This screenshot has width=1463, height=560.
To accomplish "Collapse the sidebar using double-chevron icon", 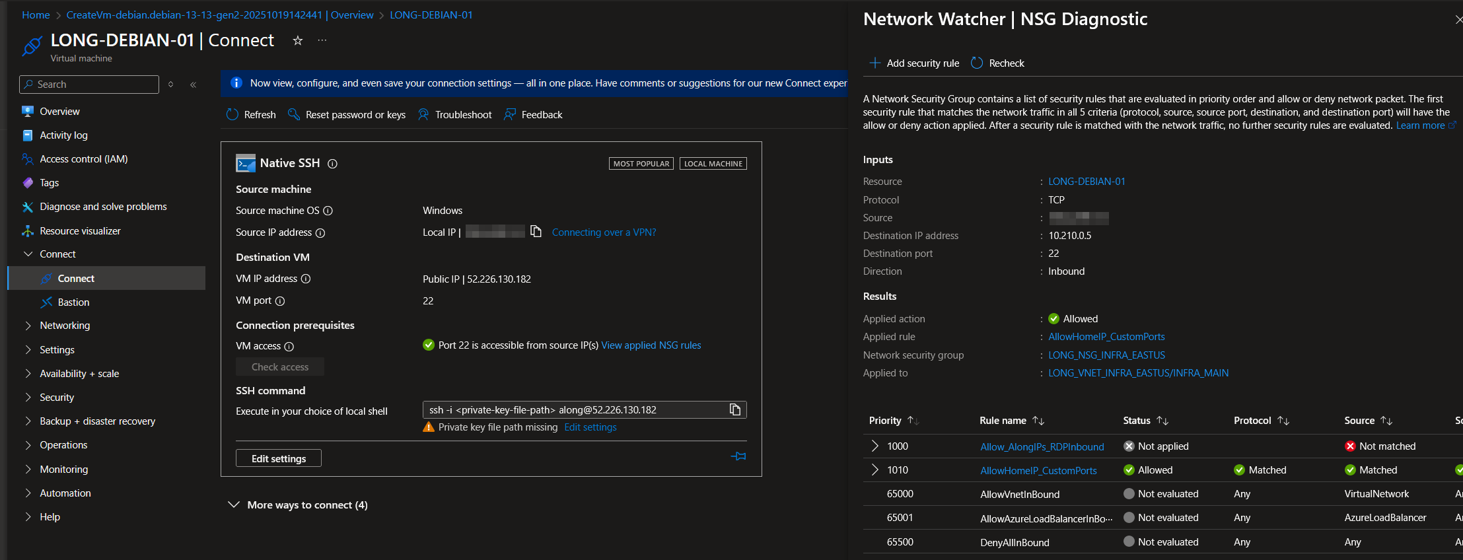I will coord(193,85).
